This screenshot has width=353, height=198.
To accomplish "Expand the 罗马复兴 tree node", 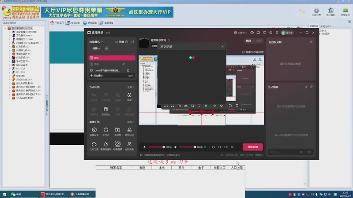I will coord(9,36).
